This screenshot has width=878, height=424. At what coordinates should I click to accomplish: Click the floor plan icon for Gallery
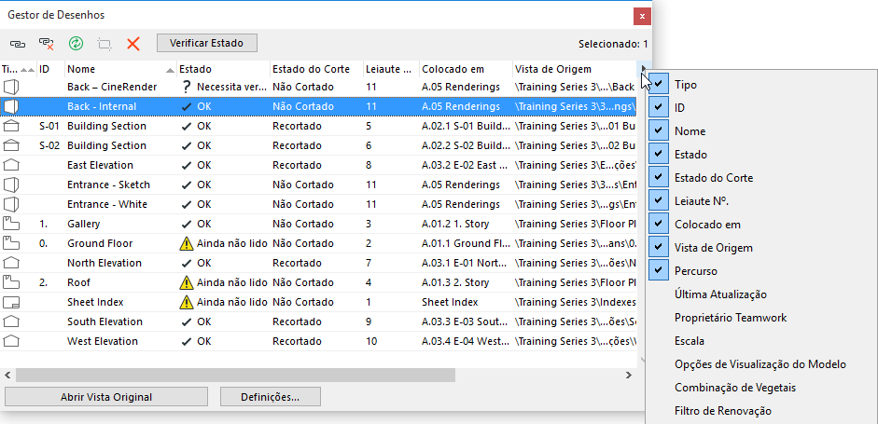11,224
